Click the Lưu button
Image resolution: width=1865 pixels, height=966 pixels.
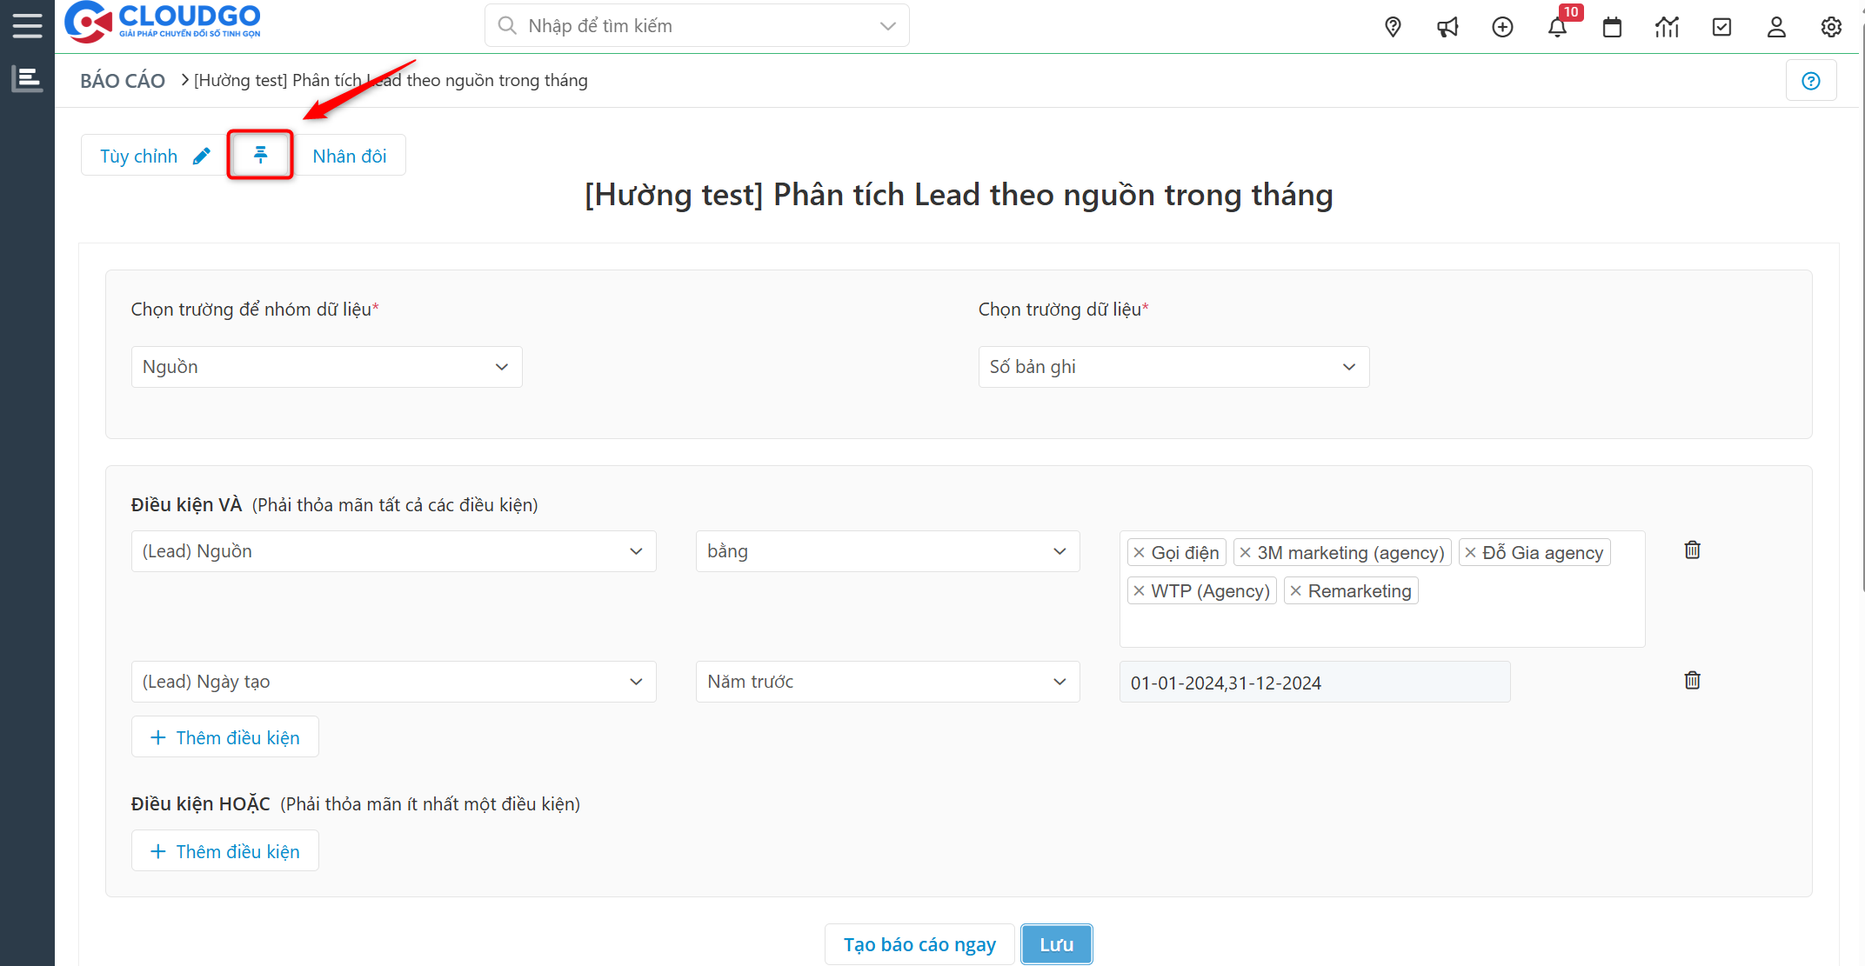tap(1056, 944)
